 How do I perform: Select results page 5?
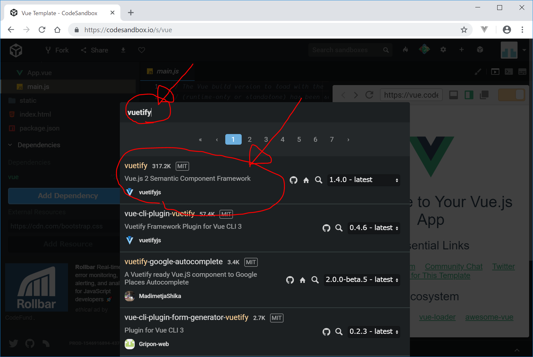point(299,140)
